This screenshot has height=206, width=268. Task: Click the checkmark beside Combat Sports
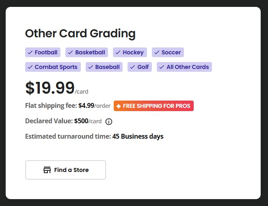[30, 67]
